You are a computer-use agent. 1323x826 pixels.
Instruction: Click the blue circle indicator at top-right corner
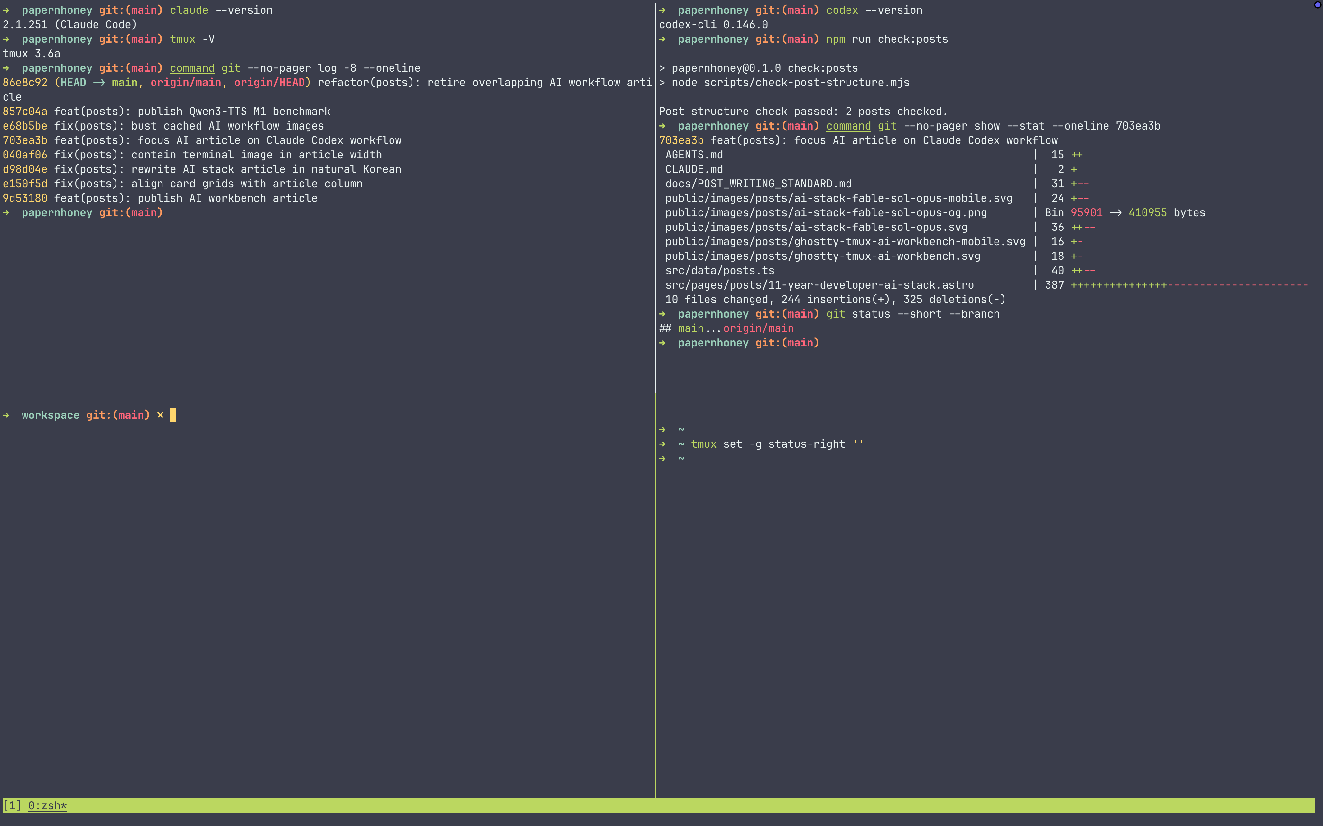click(x=1317, y=5)
